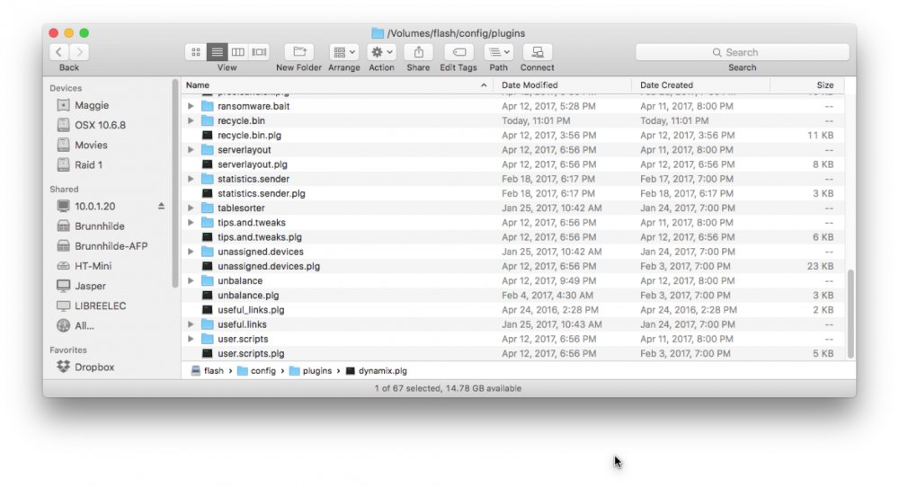
Task: Open the Arrange dropdown menu
Action: pos(344,52)
